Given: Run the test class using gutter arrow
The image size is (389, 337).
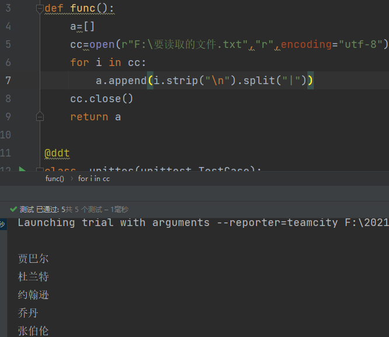Looking at the screenshot, I should point(22,169).
